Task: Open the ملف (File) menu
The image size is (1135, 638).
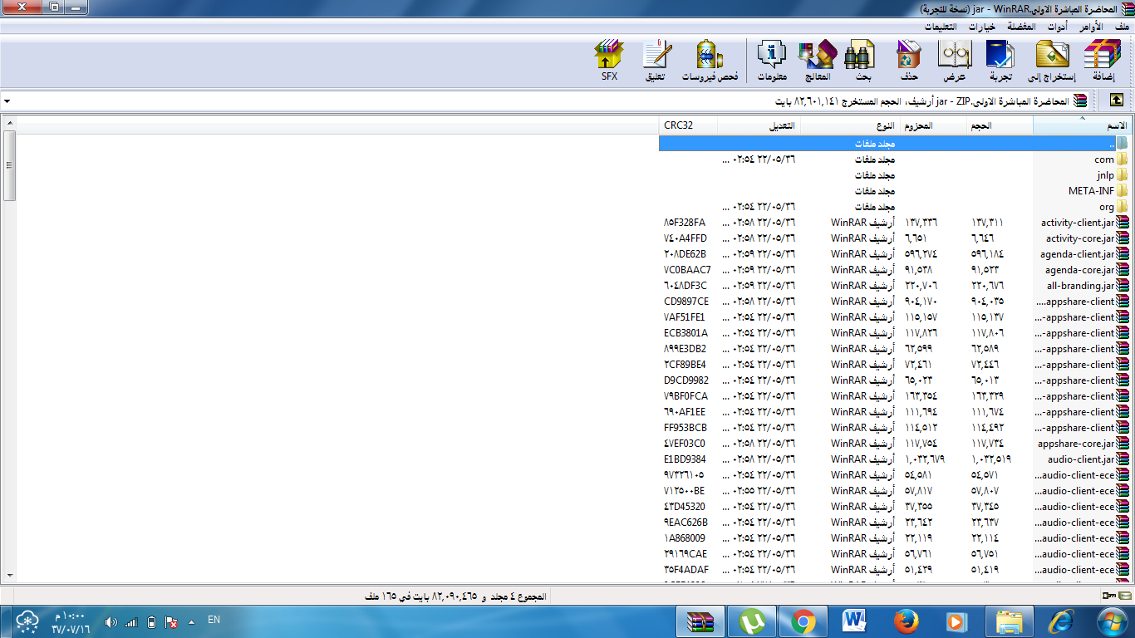Action: (x=1123, y=27)
